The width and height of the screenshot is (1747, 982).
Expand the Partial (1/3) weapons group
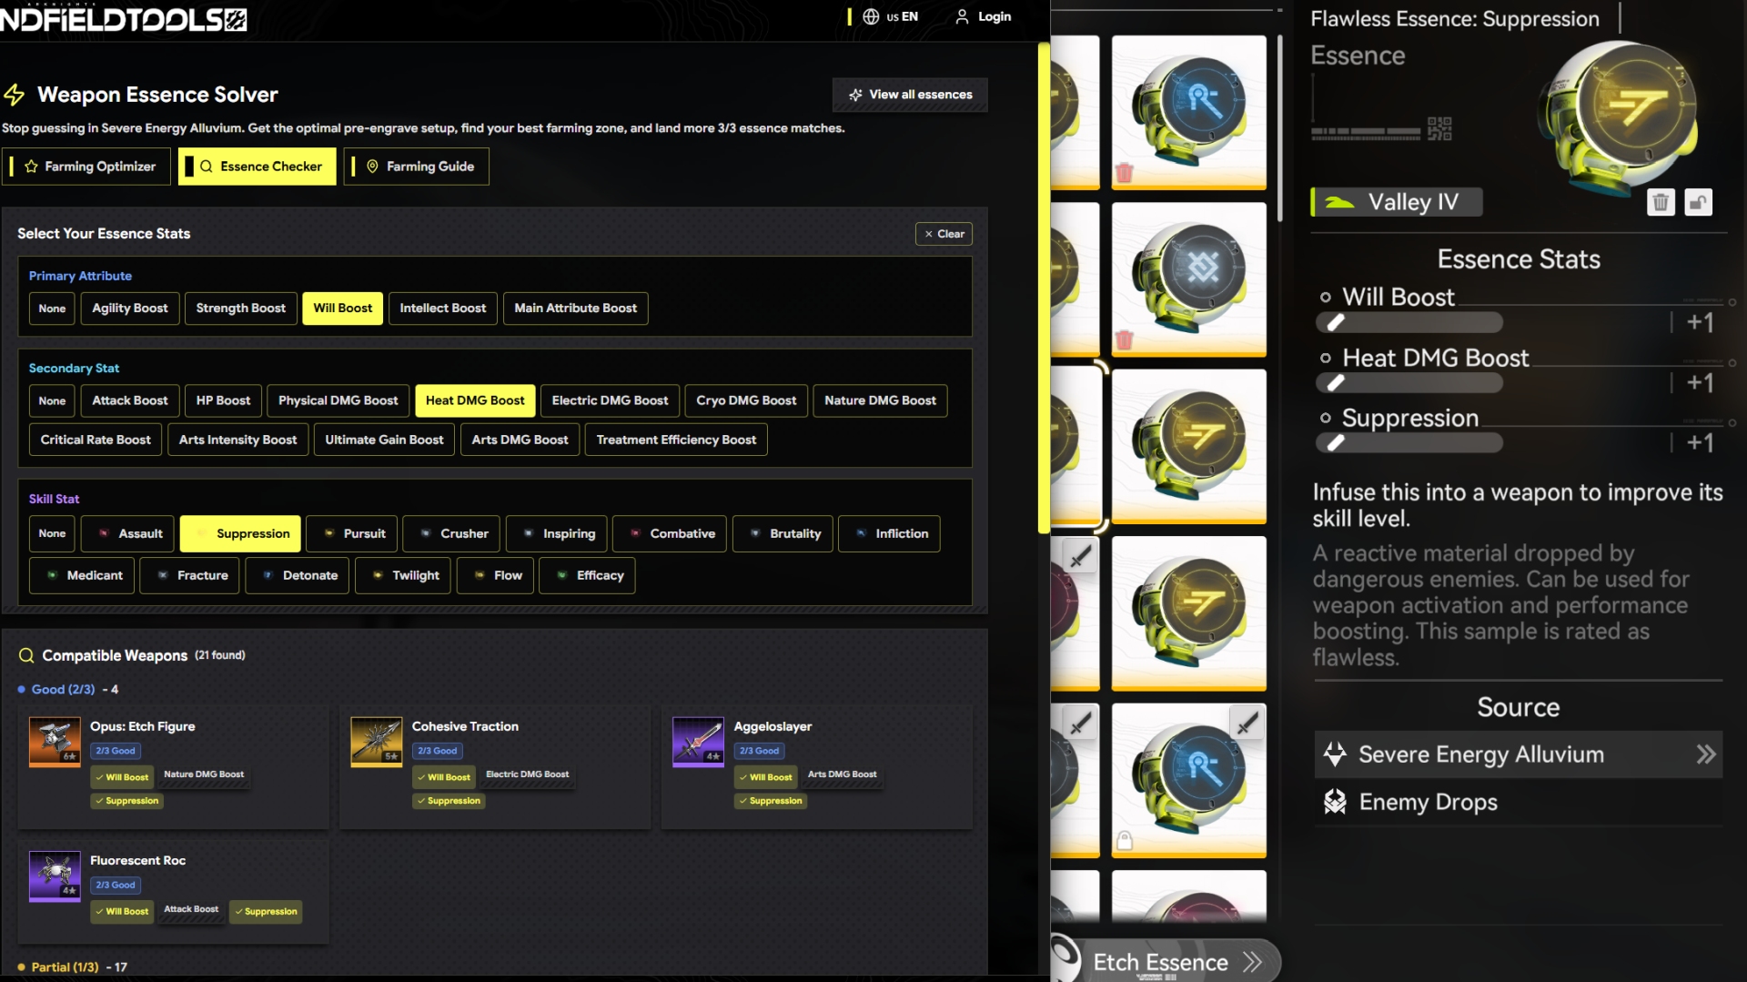click(x=73, y=967)
